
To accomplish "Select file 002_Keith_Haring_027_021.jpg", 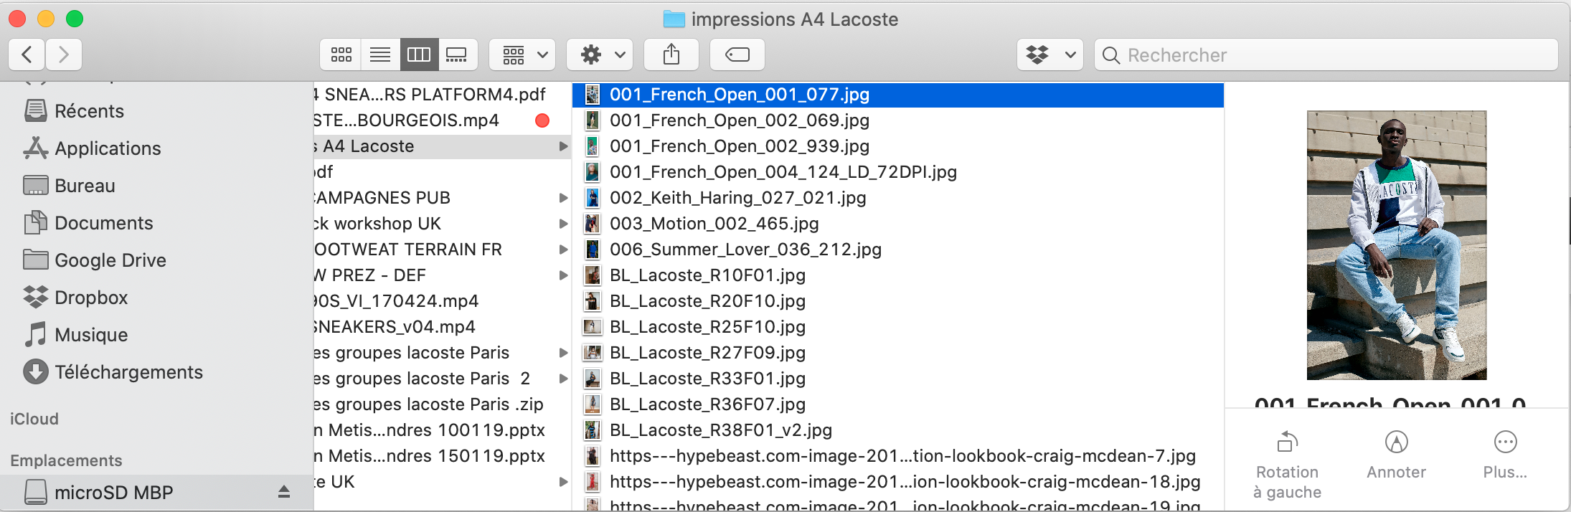I will 737,198.
